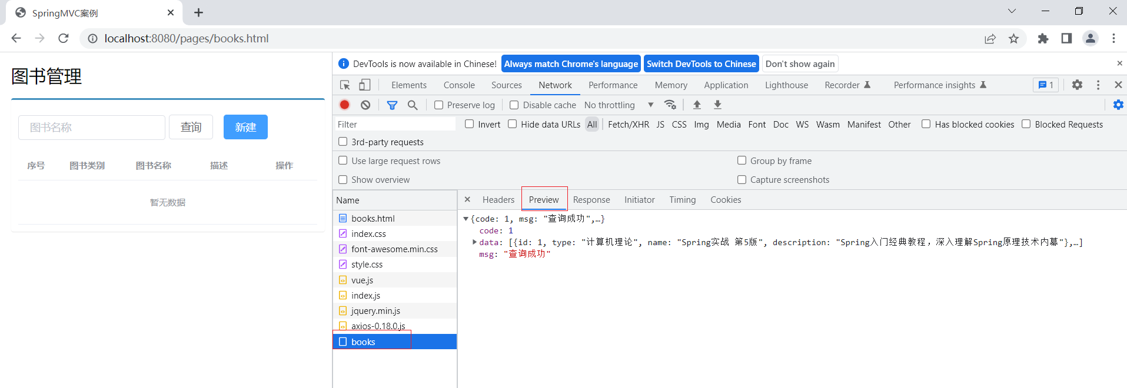Open network conditions wifi icon

click(670, 105)
